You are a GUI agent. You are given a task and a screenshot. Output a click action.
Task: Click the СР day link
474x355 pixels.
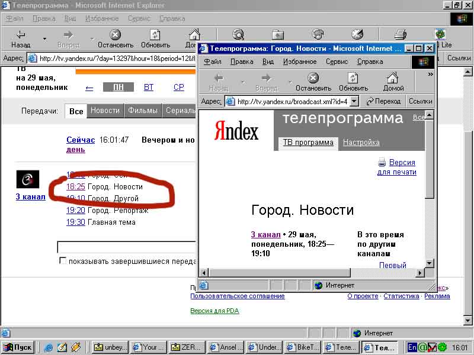179,88
